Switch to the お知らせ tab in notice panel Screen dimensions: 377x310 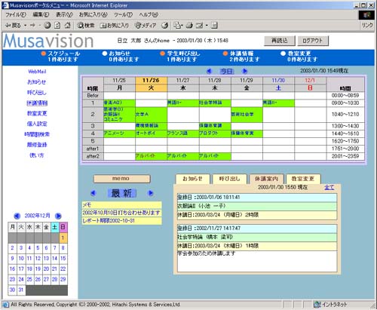(192, 179)
